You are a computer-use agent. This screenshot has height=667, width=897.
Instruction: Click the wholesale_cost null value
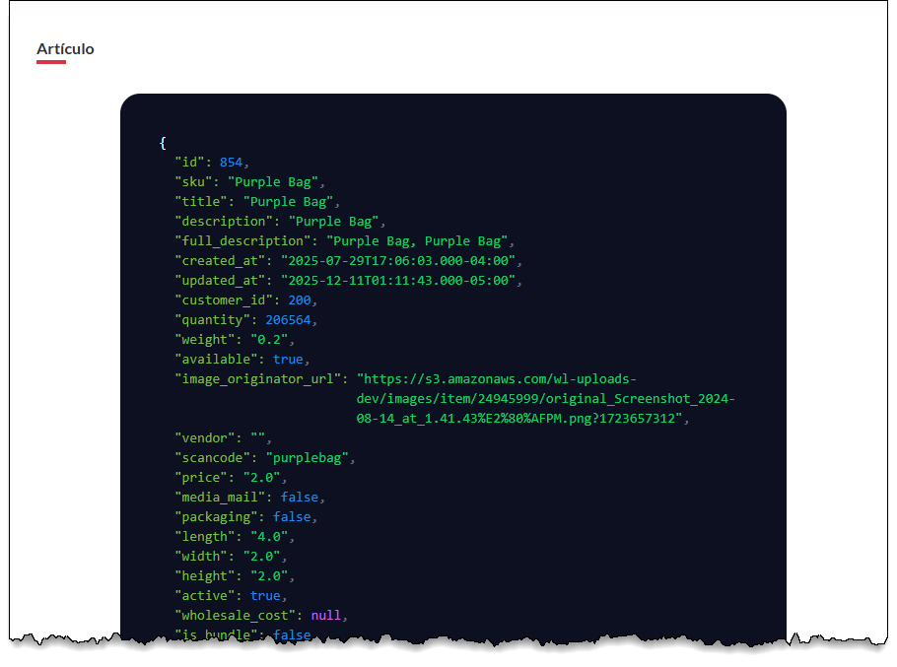pos(326,615)
